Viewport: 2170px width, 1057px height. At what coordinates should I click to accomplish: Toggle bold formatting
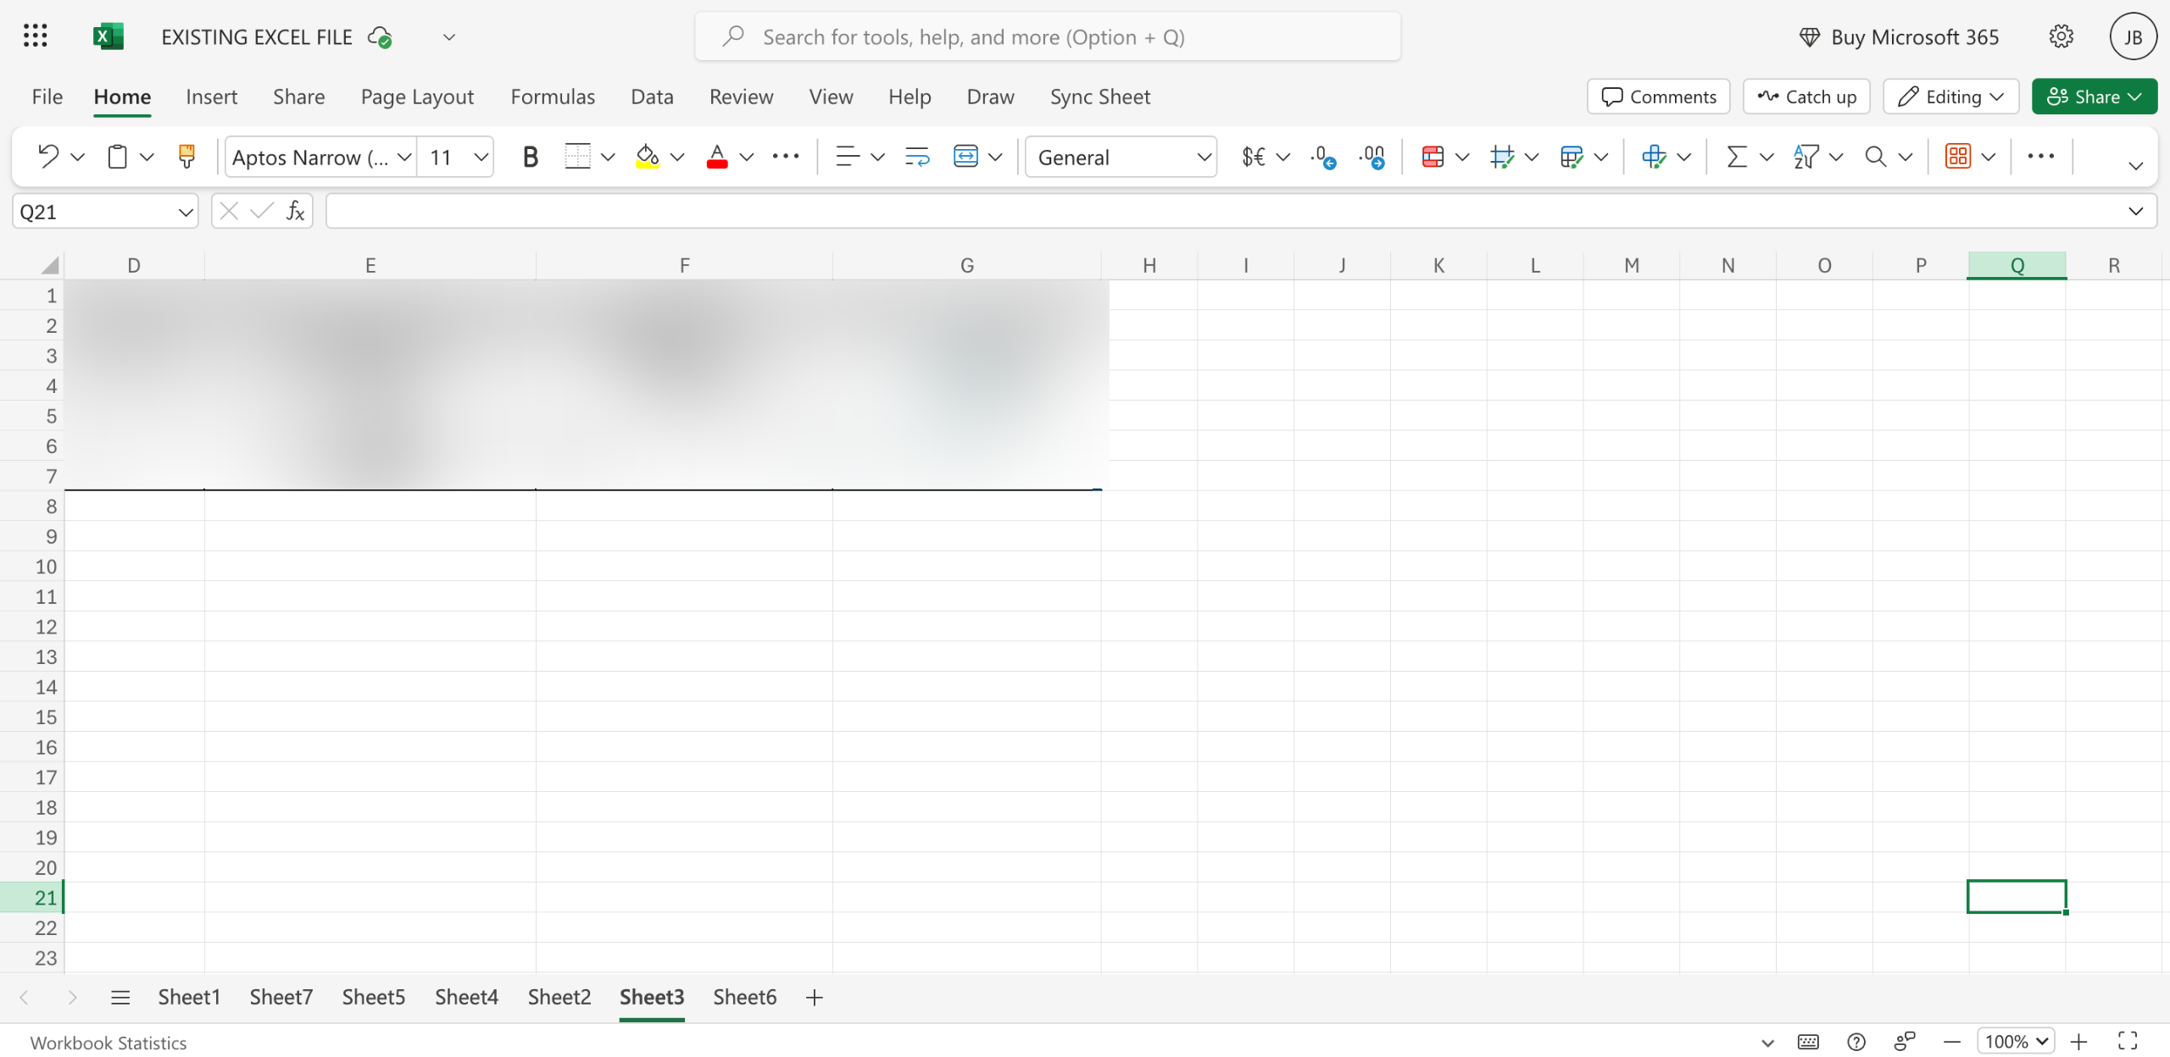click(x=531, y=157)
